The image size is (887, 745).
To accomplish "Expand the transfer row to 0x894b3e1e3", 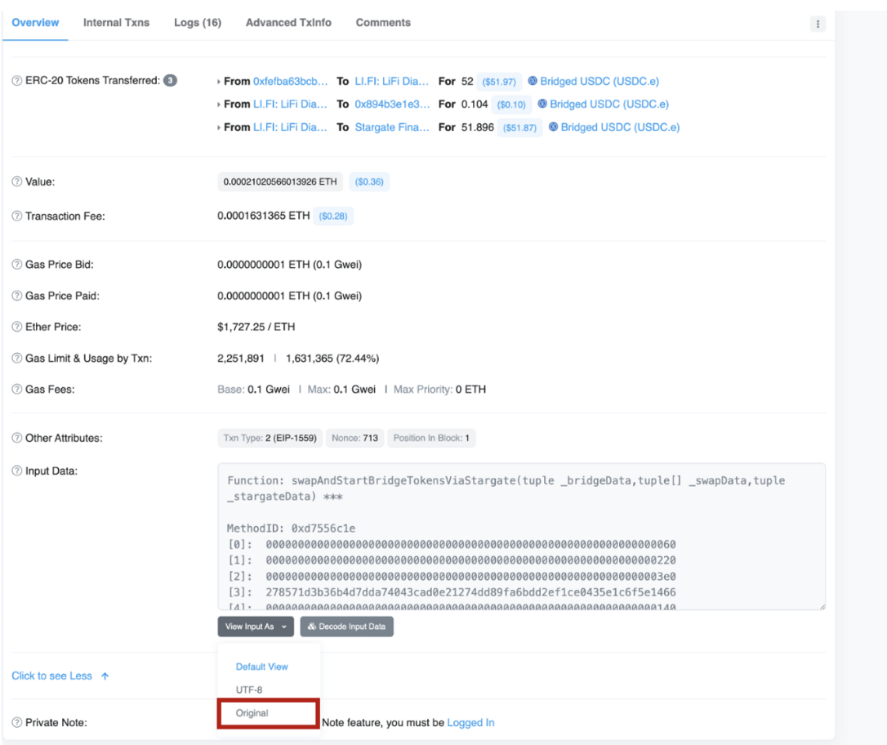I will click(x=218, y=105).
